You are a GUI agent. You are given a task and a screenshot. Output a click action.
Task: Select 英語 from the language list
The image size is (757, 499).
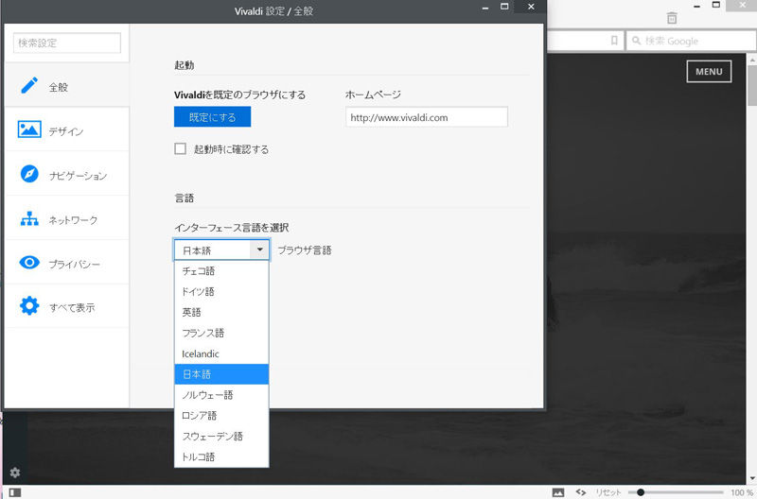coord(221,312)
